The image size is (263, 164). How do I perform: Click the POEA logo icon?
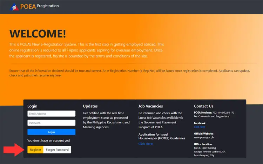(14, 7)
